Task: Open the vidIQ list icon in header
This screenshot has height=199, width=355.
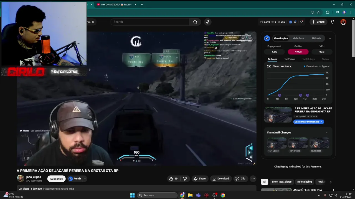Action: coord(295,22)
